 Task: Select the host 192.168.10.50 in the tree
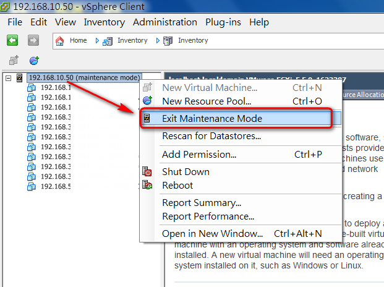pos(84,78)
